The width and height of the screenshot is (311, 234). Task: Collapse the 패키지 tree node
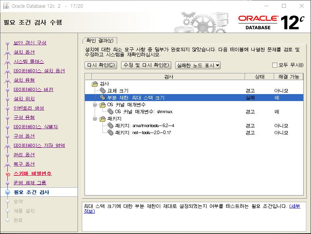pyautogui.click(x=95, y=119)
